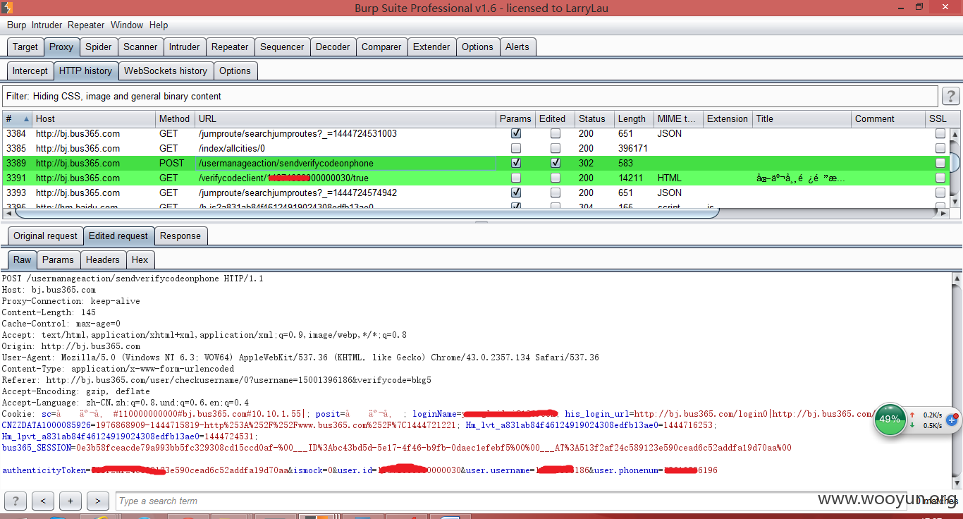Select row 3384 JSON entry

476,133
